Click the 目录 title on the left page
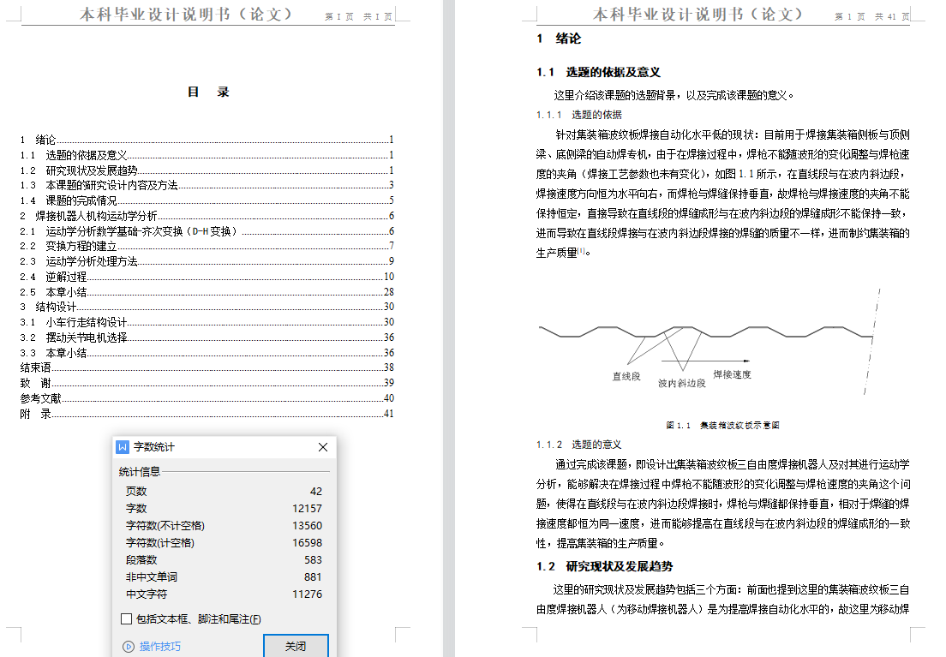This screenshot has width=946, height=657. pos(208,93)
